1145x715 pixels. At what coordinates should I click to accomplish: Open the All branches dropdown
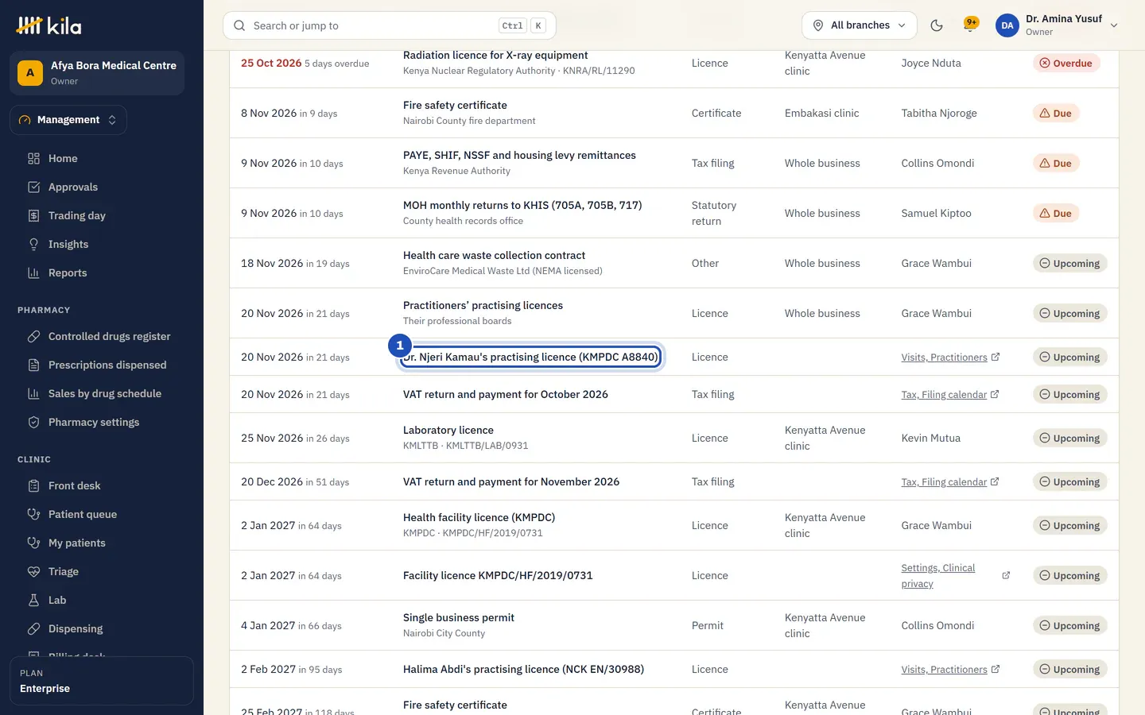click(x=860, y=25)
